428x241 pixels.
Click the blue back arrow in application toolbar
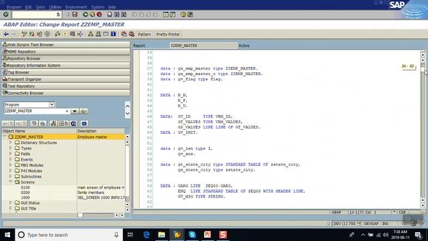coord(6,34)
